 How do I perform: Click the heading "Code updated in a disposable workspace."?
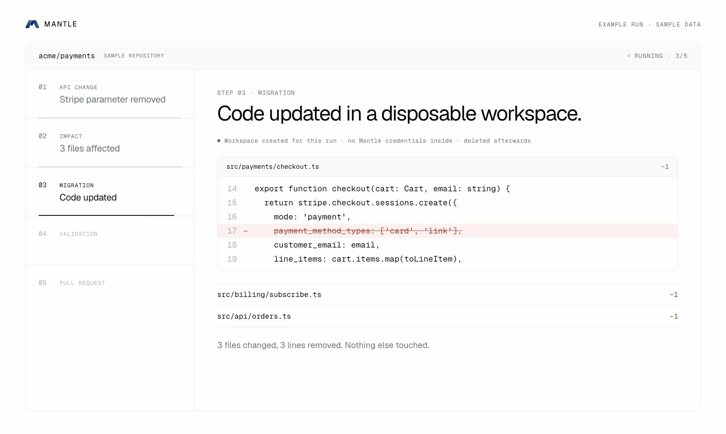399,114
